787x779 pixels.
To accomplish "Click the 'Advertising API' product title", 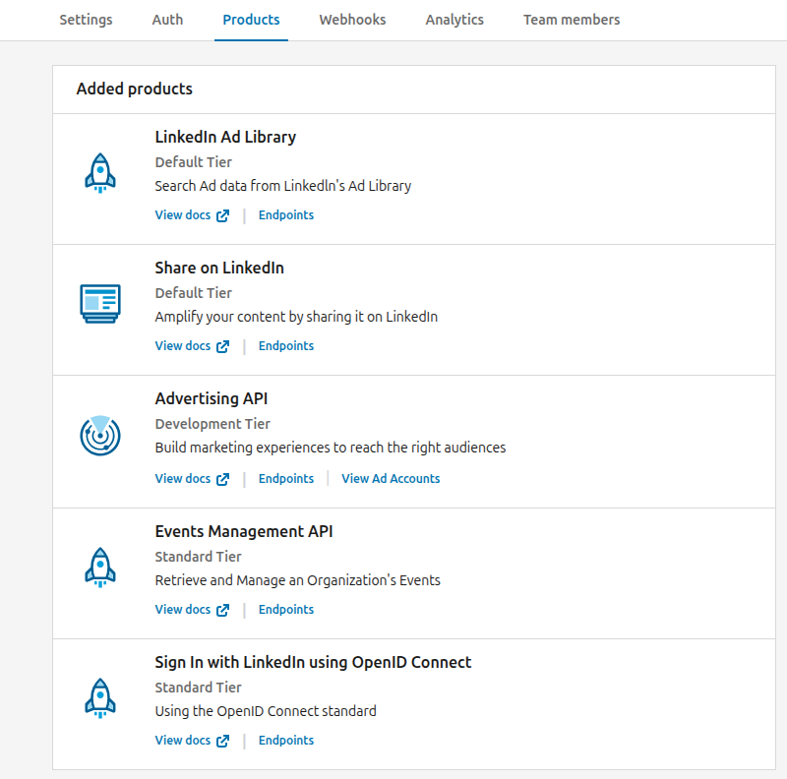I will point(212,398).
